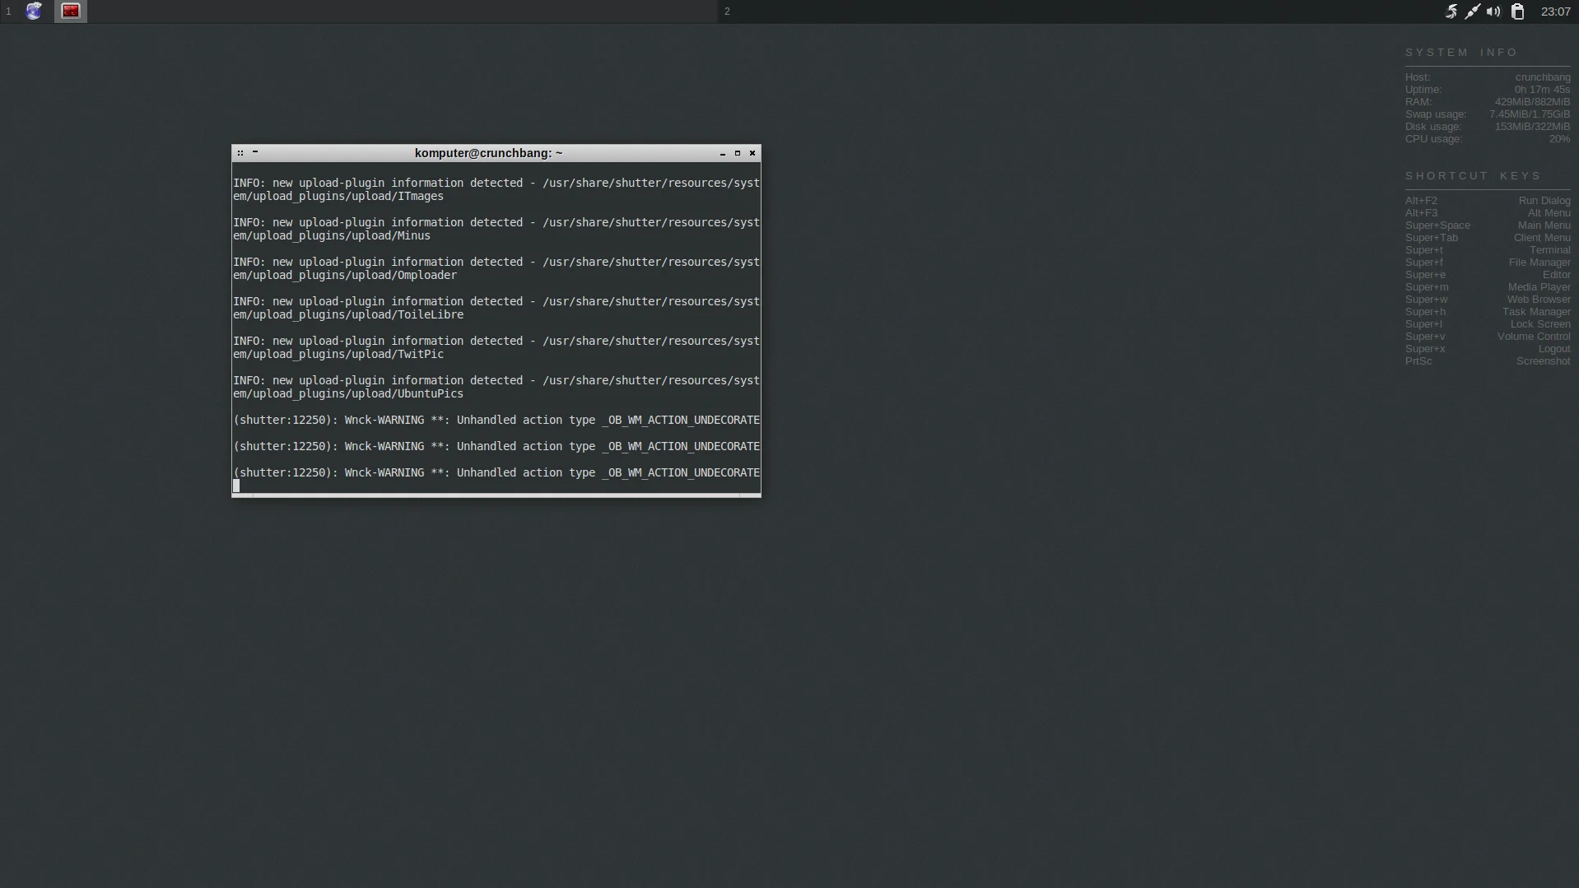Click the upload/Minus path line
This screenshot has height=888, width=1579.
pos(332,235)
